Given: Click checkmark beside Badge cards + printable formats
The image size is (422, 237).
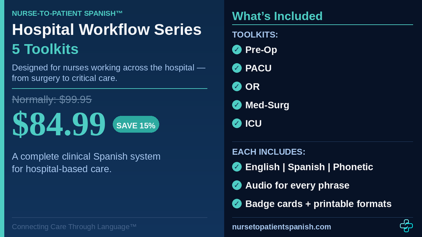Looking at the screenshot, I should pyautogui.click(x=237, y=204).
